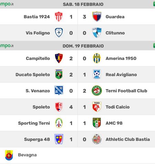Open the Athletic Club Bastia team name

tap(128, 139)
